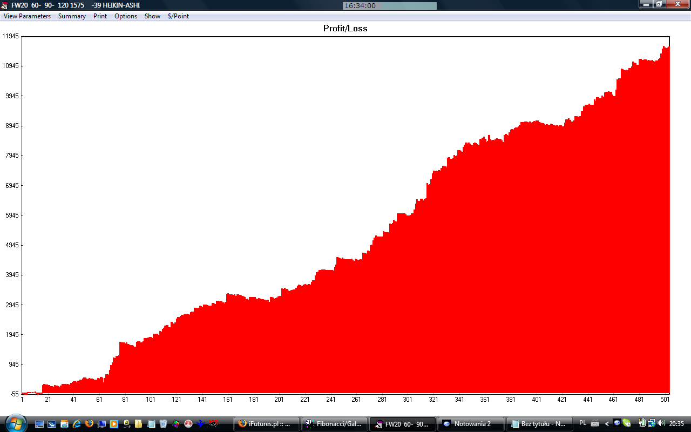Open the Notepad quick launch icon
The width and height of the screenshot is (691, 432).
point(151,424)
